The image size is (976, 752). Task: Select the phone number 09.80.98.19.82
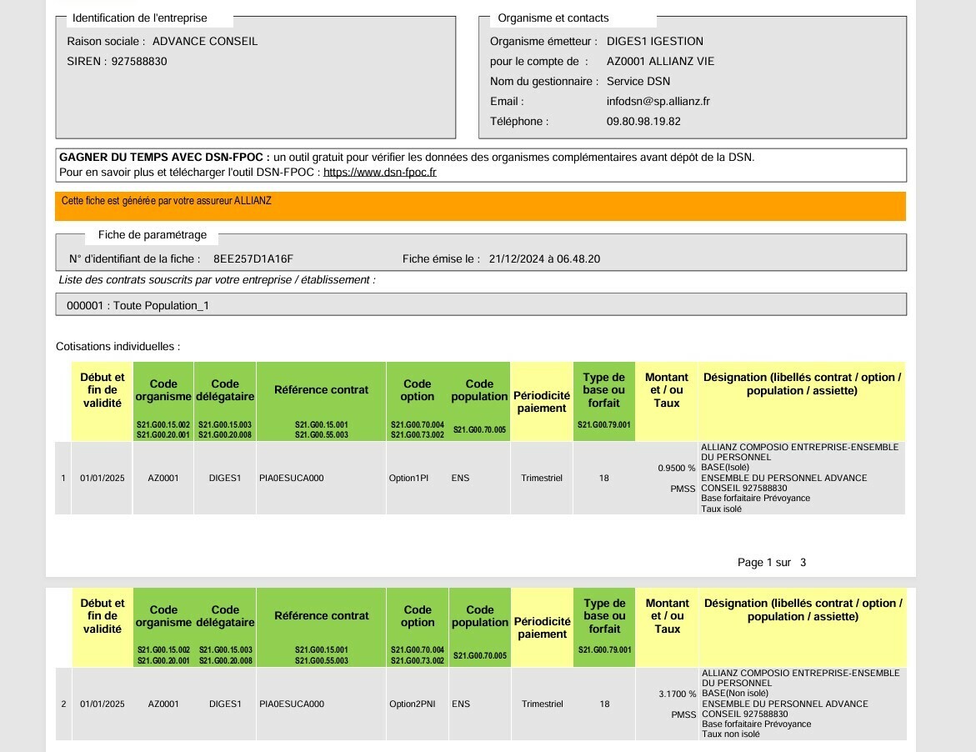[643, 122]
